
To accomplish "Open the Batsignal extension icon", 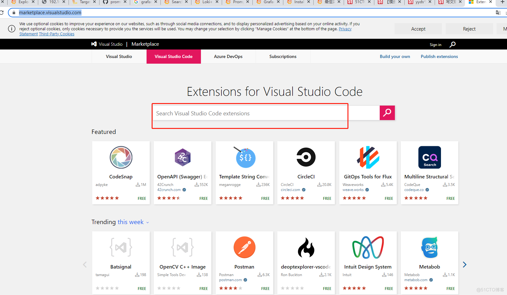I will click(x=121, y=247).
